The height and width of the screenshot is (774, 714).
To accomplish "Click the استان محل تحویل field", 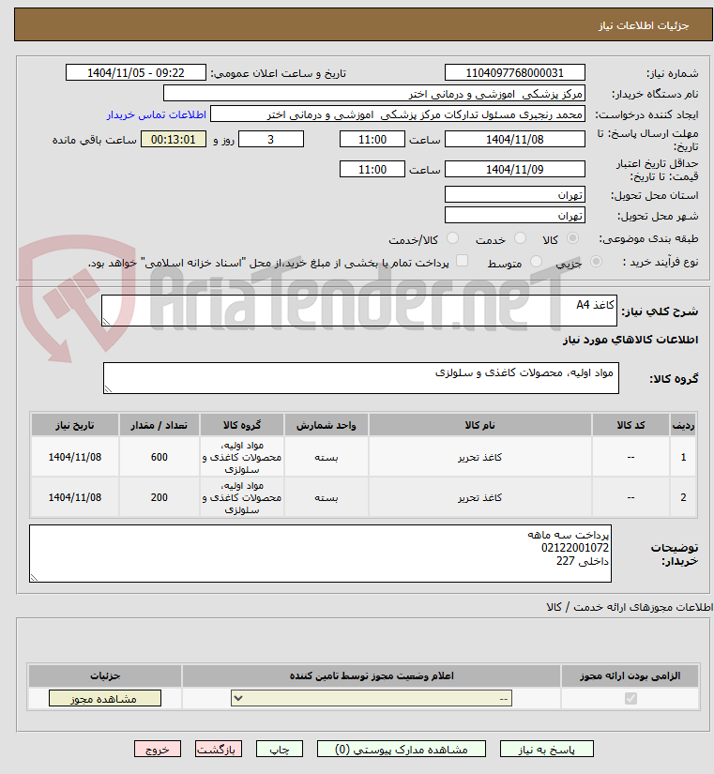I will tap(514, 194).
